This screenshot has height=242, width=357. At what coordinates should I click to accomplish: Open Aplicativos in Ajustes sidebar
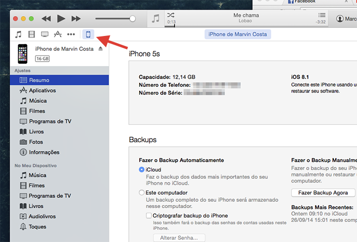click(x=60, y=90)
